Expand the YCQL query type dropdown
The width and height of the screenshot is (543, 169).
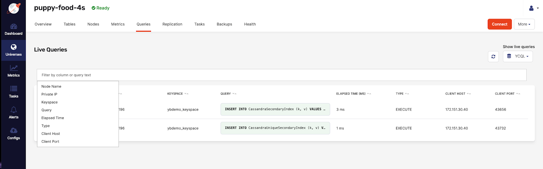518,56
